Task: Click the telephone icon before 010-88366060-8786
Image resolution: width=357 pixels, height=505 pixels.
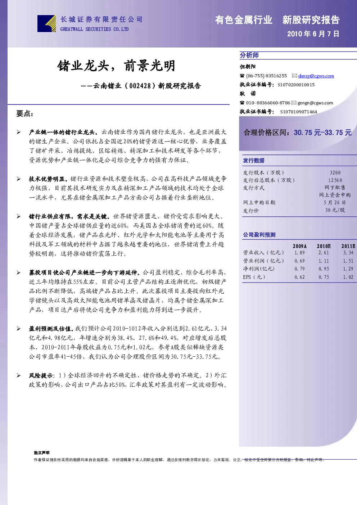Action: [242, 103]
